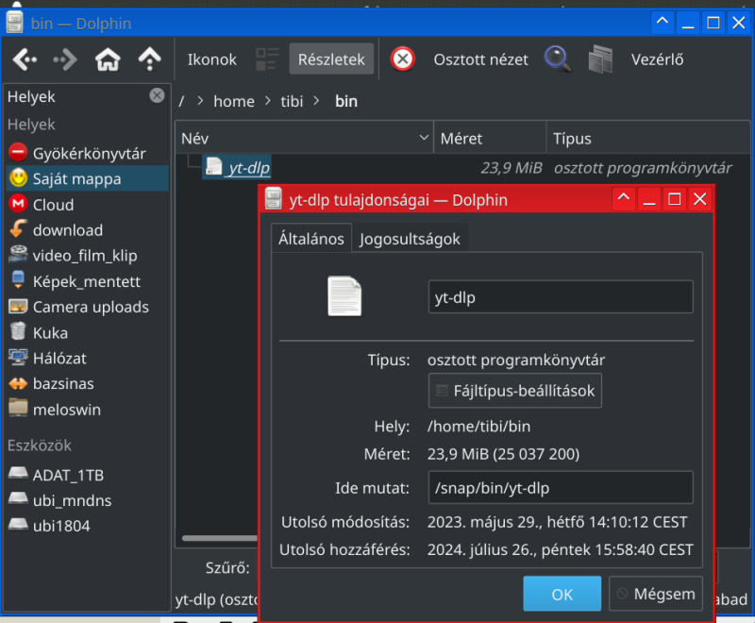Image resolution: width=755 pixels, height=623 pixels.
Task: Expand chevron after home in breadcrumb
Action: (x=268, y=101)
